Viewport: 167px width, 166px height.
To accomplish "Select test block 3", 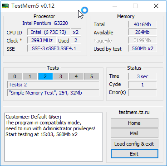I will 61,76.
